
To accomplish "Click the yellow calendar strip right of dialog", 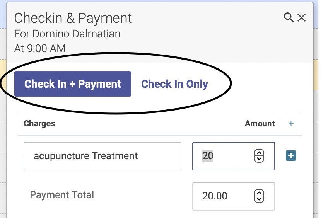I will tap(317, 75).
